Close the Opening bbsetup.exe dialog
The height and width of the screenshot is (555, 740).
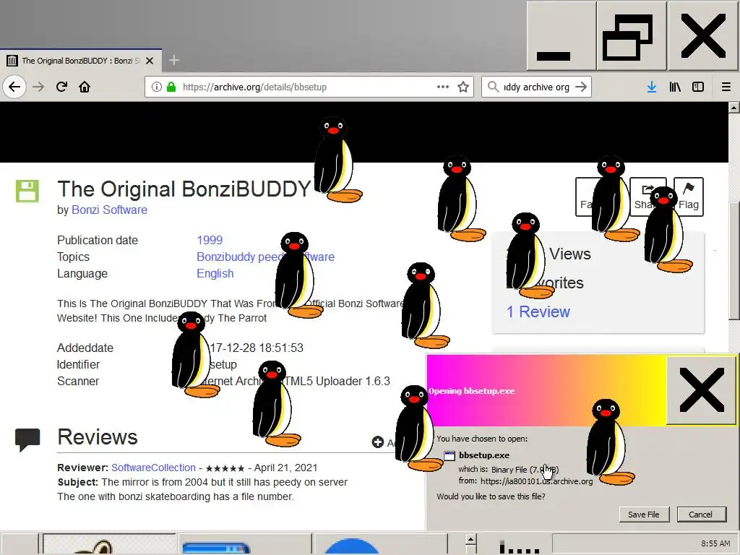(702, 390)
